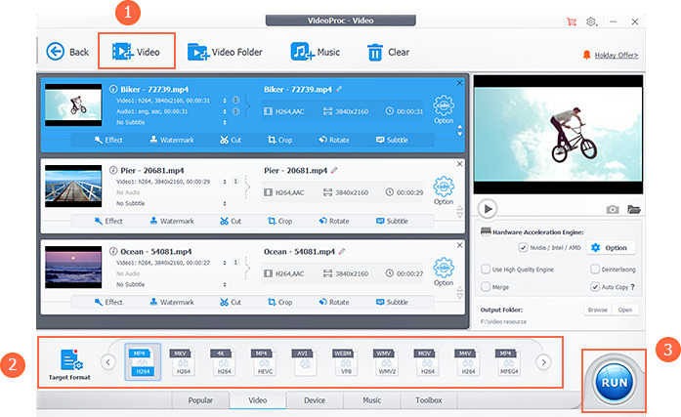This screenshot has width=681, height=417.
Task: Browse for output folder
Action: [x=598, y=310]
